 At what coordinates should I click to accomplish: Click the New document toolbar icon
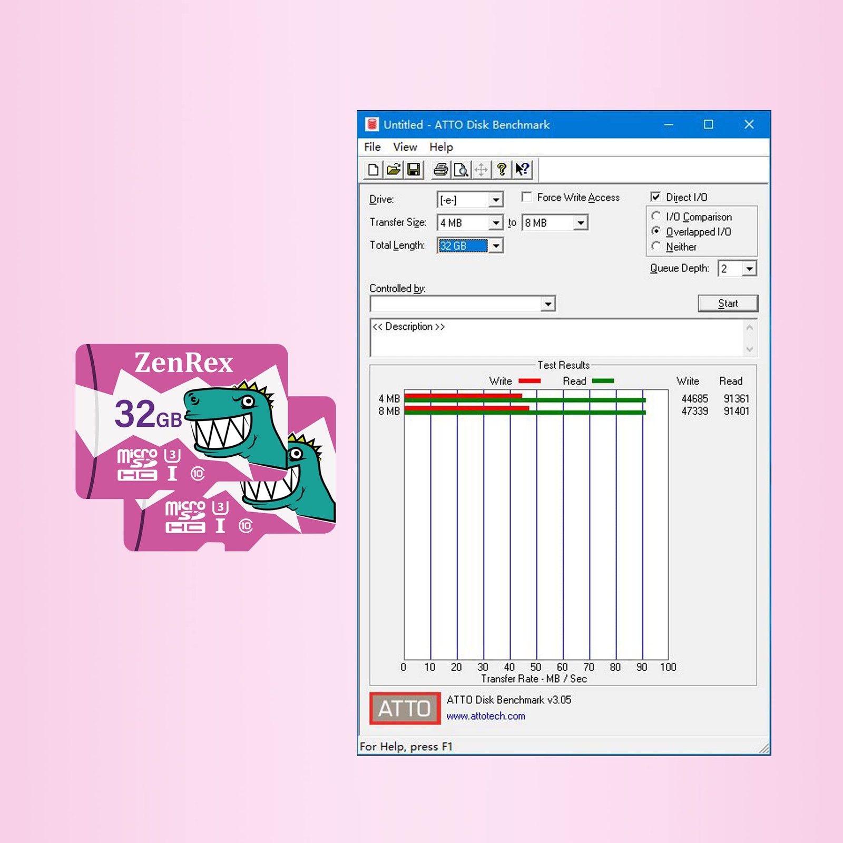pos(373,170)
